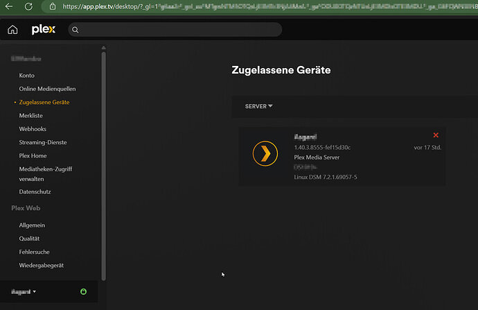The width and height of the screenshot is (478, 310).
Task: Open Konto settings
Action: (27, 76)
